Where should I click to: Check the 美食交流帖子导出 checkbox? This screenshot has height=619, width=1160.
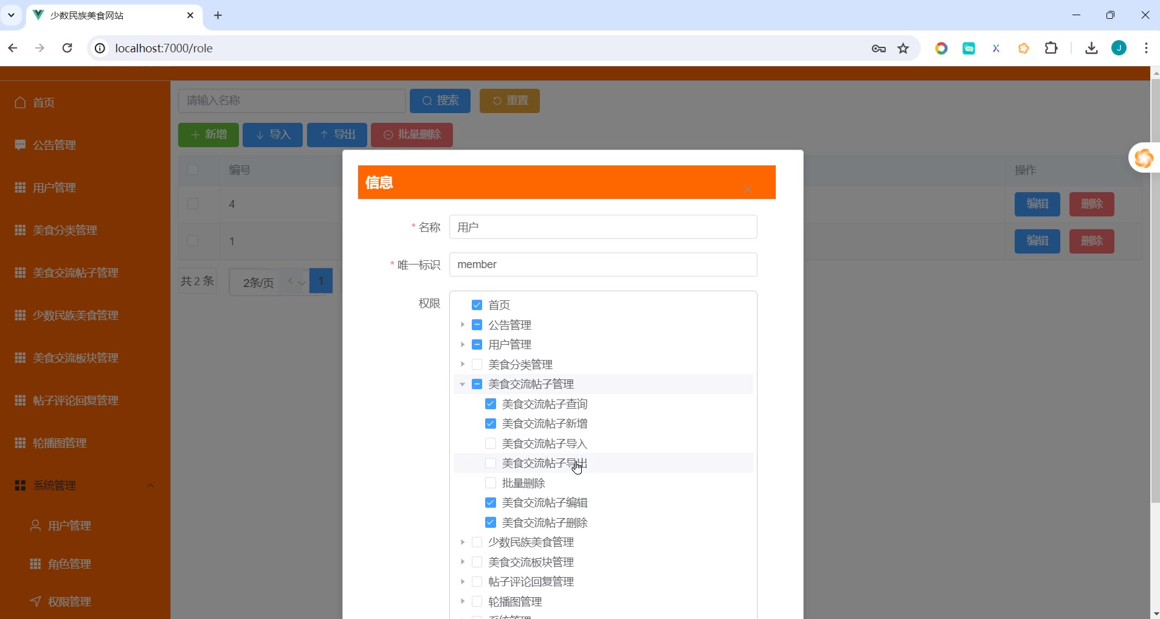(x=491, y=463)
